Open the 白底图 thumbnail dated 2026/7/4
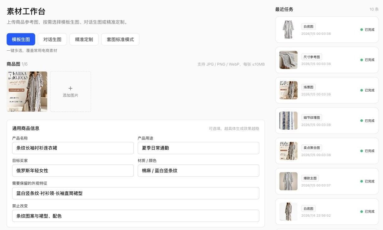 tap(288, 212)
